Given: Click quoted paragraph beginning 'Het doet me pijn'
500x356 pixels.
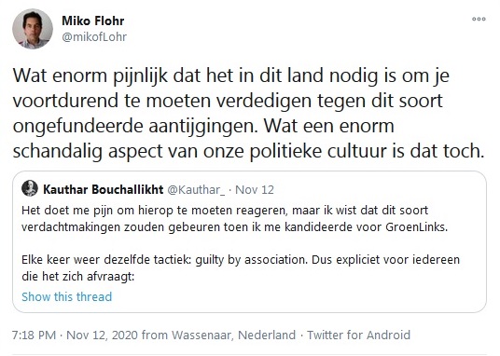Looking at the screenshot, I should click(235, 219).
